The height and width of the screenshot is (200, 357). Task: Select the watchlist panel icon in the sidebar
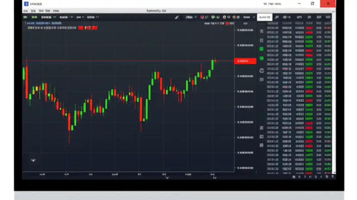pos(261,31)
